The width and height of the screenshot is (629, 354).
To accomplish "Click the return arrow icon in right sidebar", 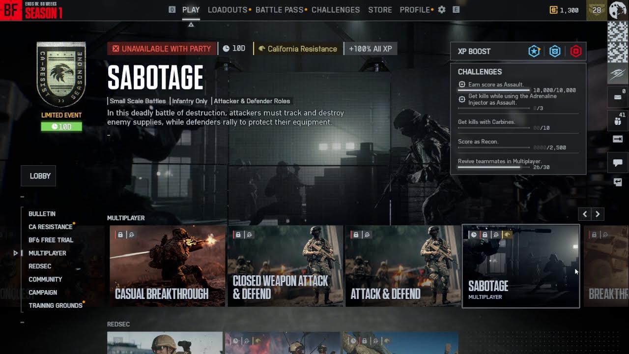I will pos(618,182).
